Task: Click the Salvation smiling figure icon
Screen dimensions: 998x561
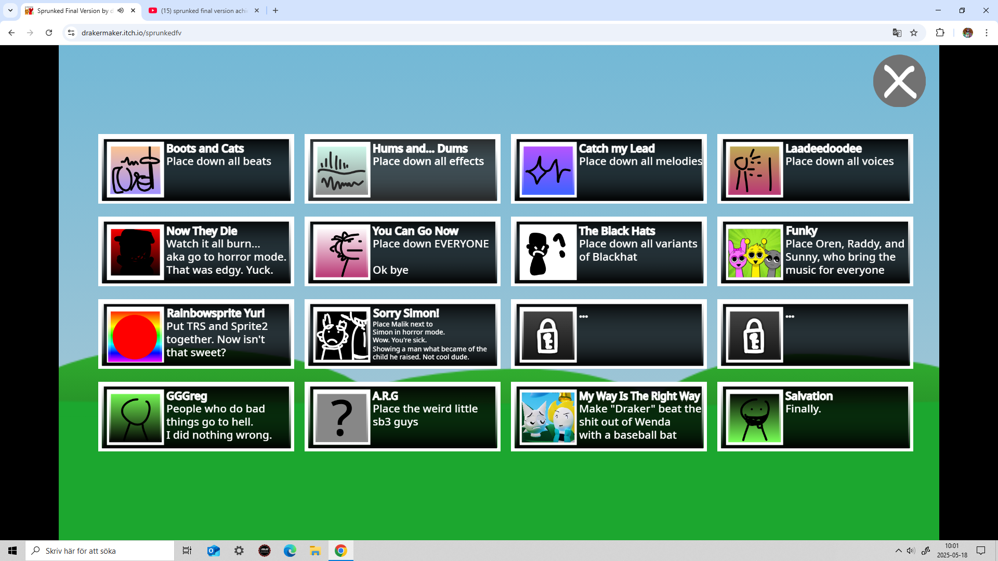Action: click(x=754, y=417)
